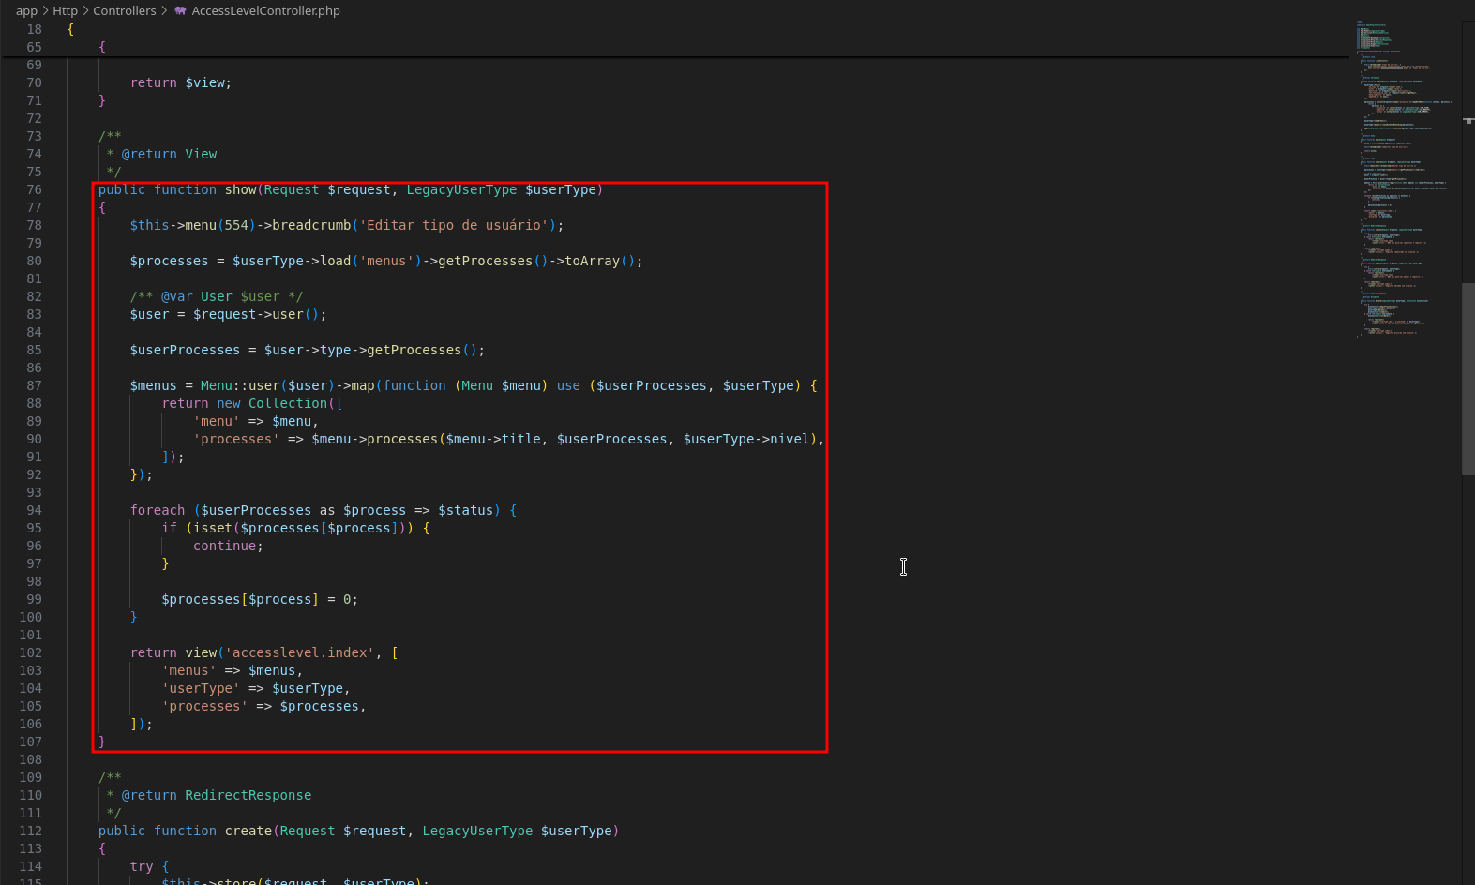Click the 'menus' string in the load call
This screenshot has width=1475, height=885.
pyautogui.click(x=386, y=261)
